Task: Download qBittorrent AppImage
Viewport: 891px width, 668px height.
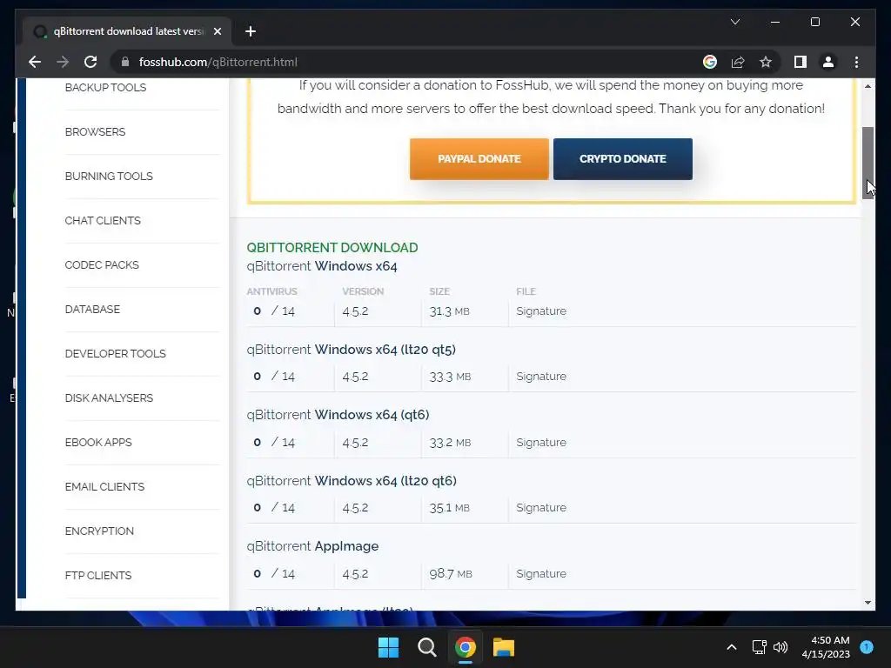Action: click(x=312, y=546)
